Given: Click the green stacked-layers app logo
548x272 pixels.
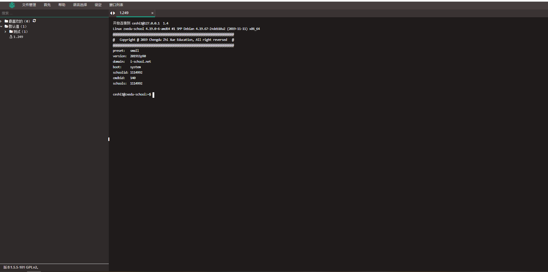Looking at the screenshot, I should click(x=12, y=5).
